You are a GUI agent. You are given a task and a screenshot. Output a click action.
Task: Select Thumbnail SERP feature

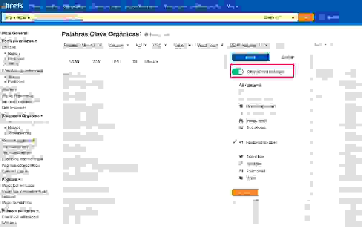pyautogui.click(x=256, y=171)
